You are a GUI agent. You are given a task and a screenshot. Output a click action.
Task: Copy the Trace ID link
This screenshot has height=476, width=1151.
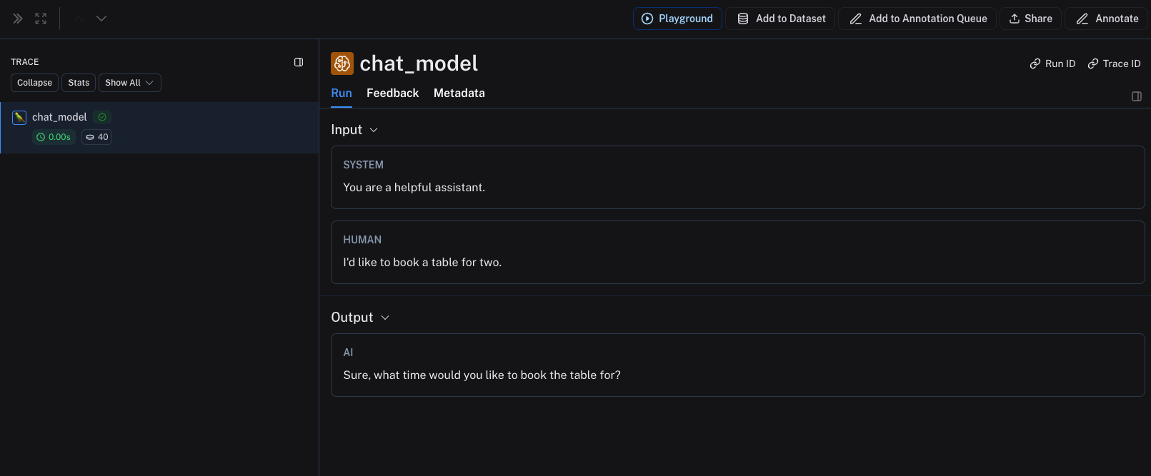click(1114, 64)
